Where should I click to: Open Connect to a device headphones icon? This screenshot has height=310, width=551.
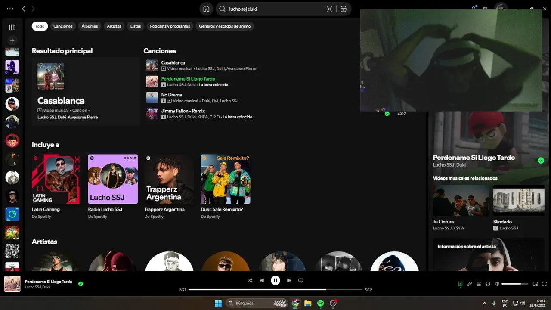pos(488,284)
